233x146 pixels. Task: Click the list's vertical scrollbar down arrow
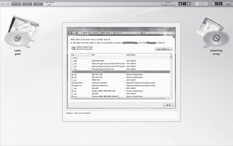[x=171, y=96]
